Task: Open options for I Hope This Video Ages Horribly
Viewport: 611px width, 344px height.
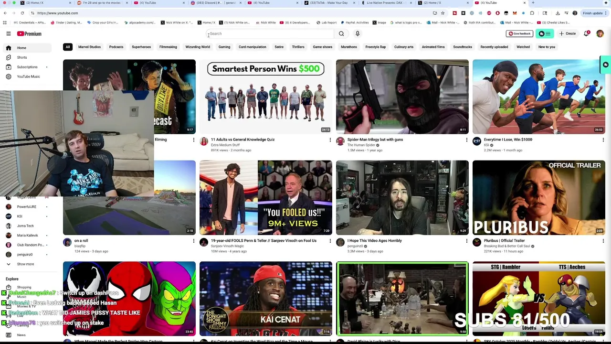Action: tap(466, 241)
